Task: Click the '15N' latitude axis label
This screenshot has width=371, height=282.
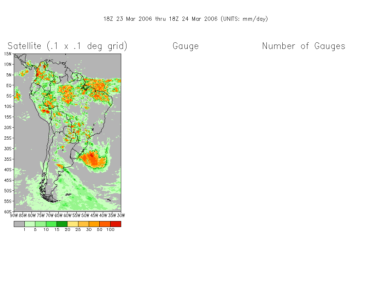Action: [8, 54]
